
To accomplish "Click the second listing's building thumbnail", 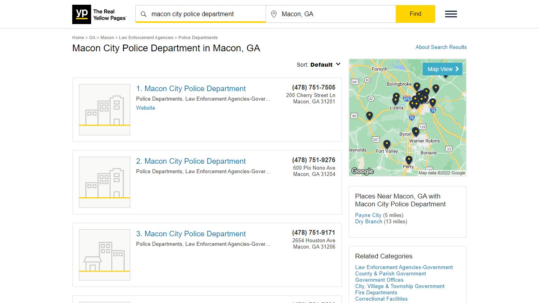I will [105, 182].
